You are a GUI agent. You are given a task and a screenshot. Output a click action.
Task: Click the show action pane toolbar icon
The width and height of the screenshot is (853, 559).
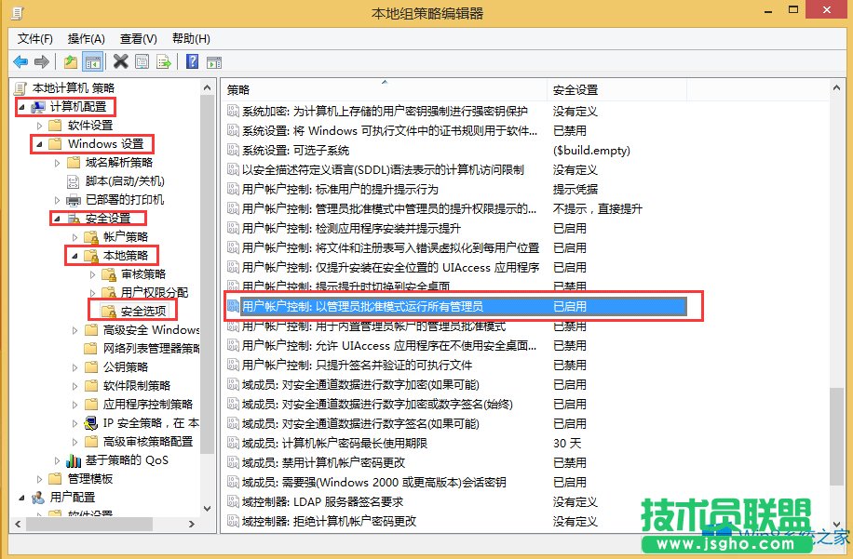pyautogui.click(x=215, y=60)
